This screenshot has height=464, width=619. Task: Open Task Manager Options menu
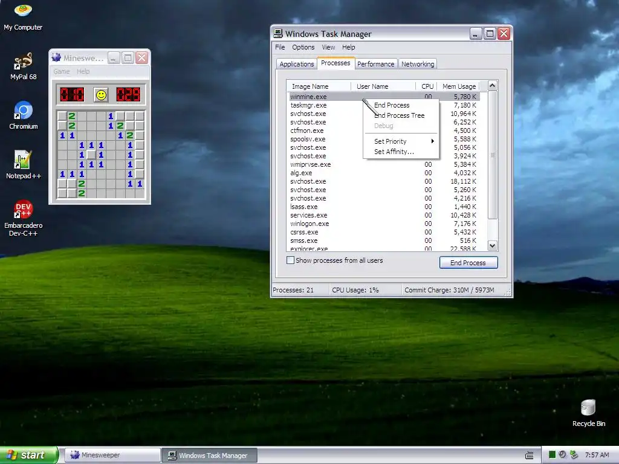tap(303, 47)
